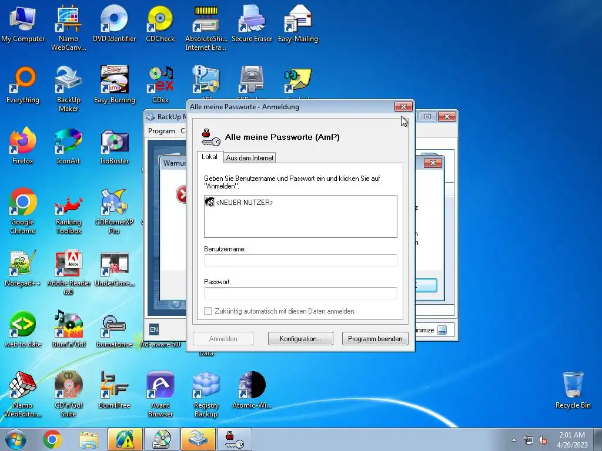The image size is (602, 451).
Task: Switch to the Lokal tab
Action: tap(210, 157)
